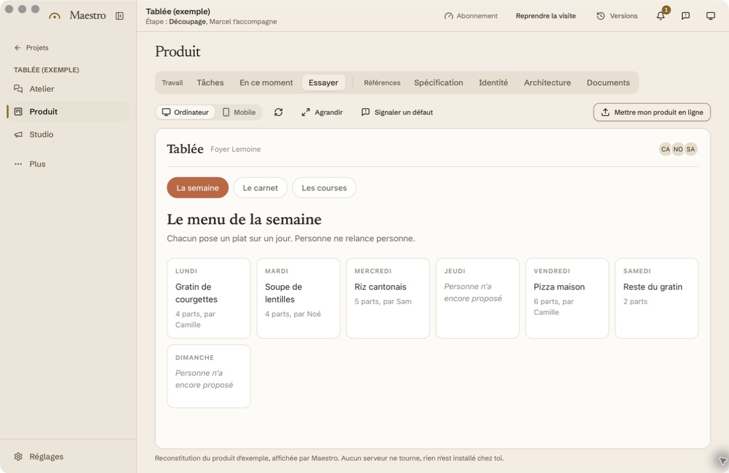Click the Travail group label

coord(173,83)
